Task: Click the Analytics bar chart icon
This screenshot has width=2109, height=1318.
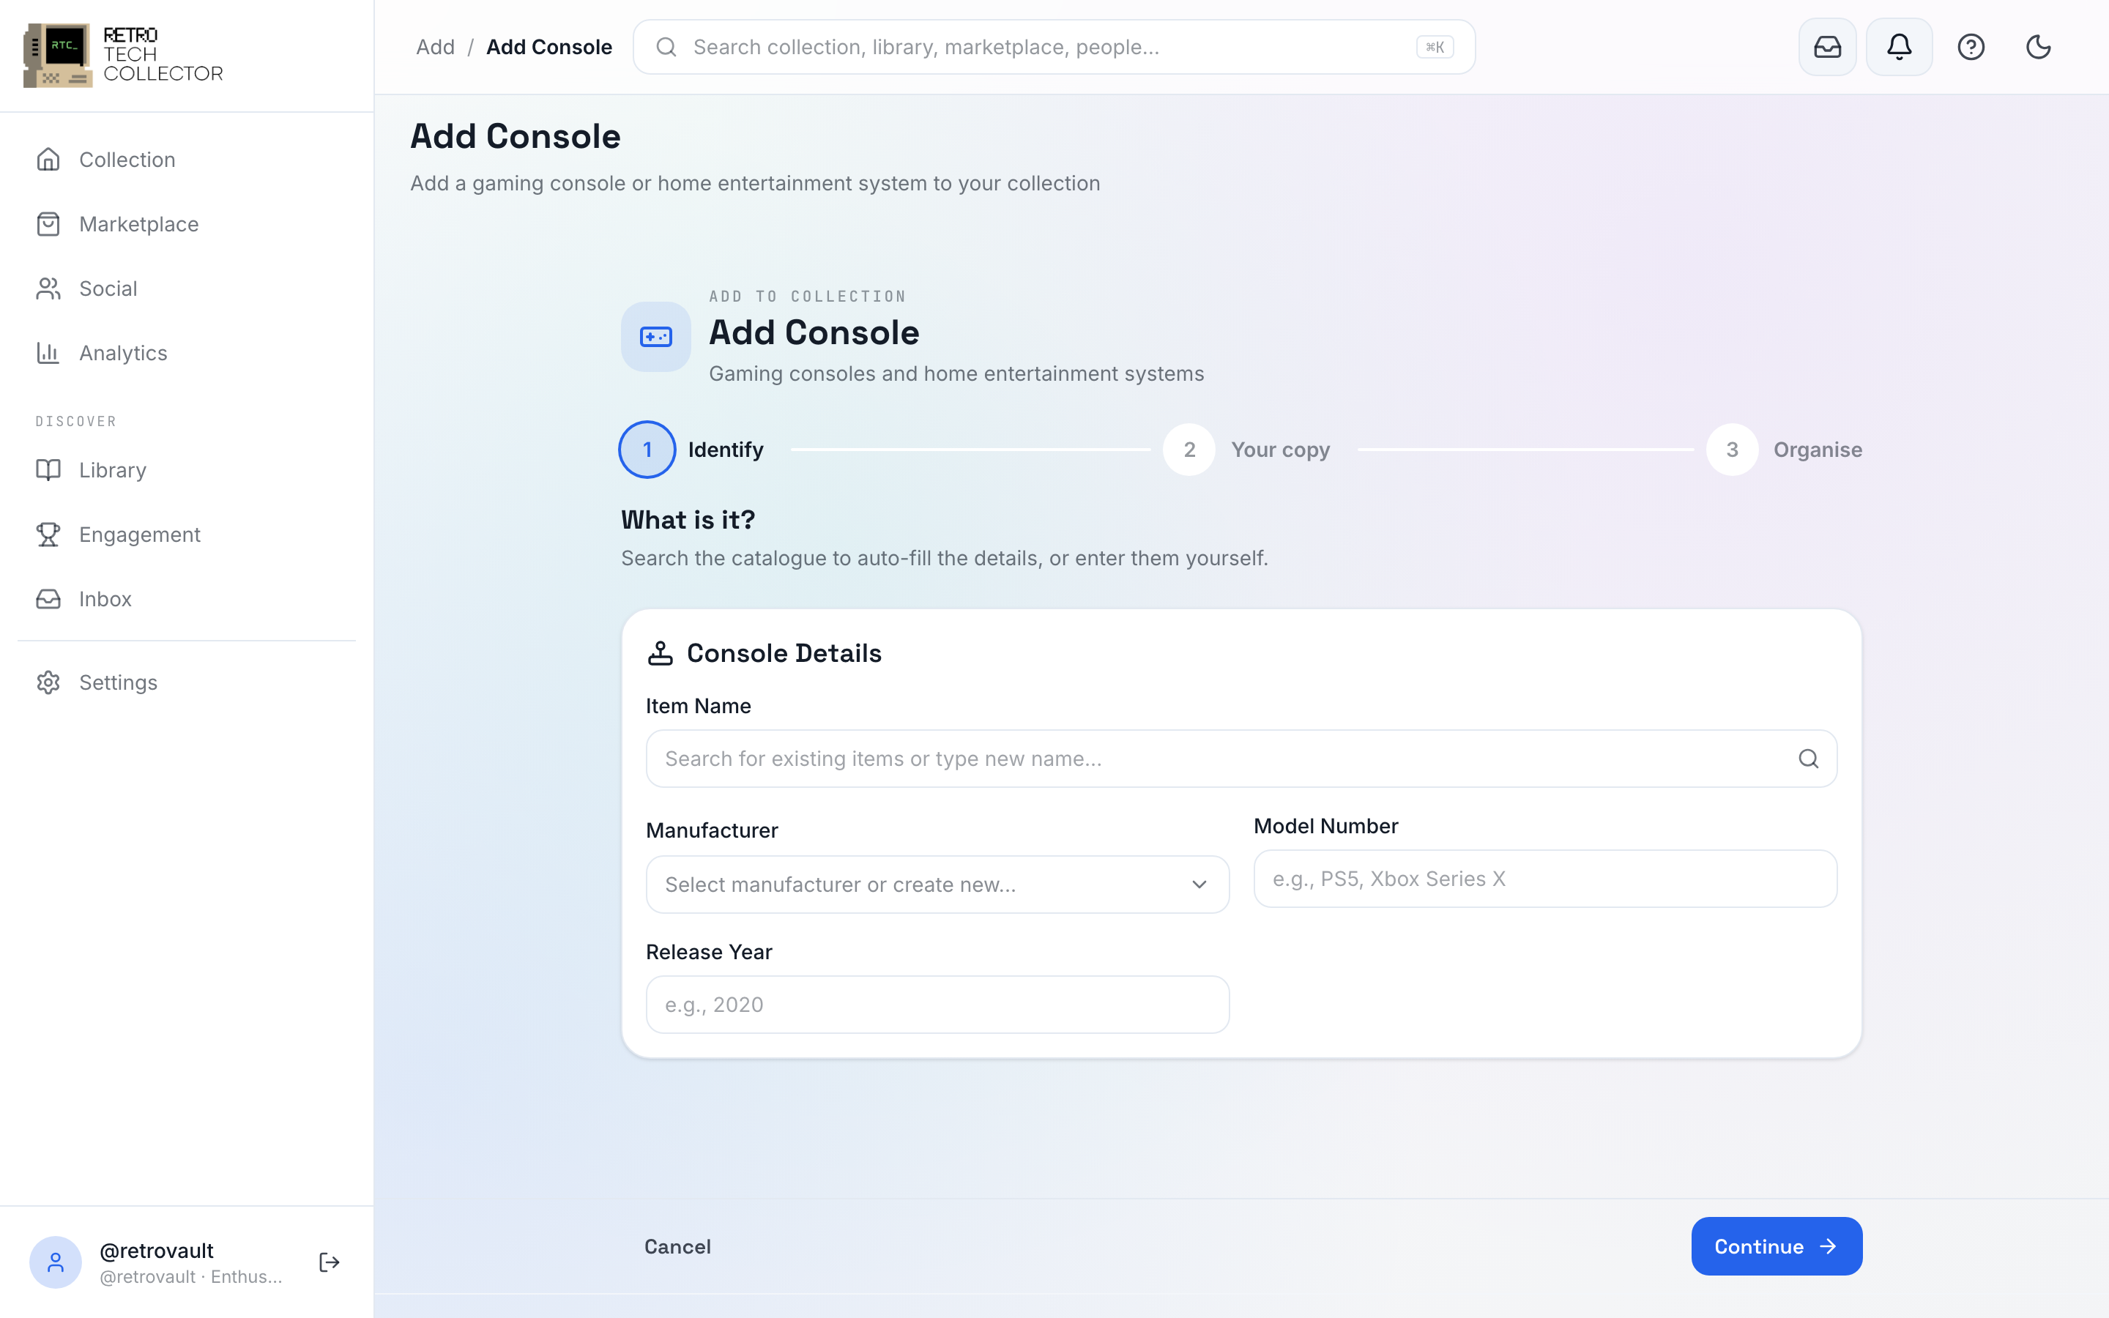Action: (48, 353)
